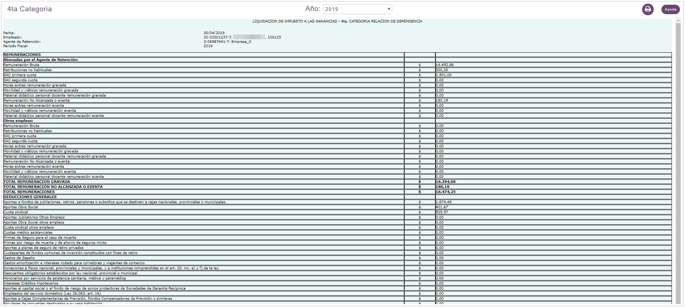Click the Otros empleos header
The width and height of the screenshot is (685, 307).
pyautogui.click(x=18, y=121)
